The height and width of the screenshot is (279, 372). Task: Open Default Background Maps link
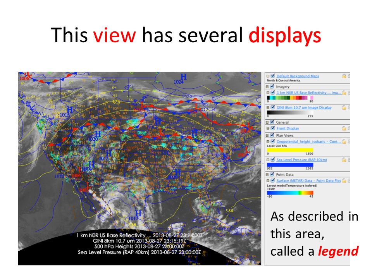(298, 76)
